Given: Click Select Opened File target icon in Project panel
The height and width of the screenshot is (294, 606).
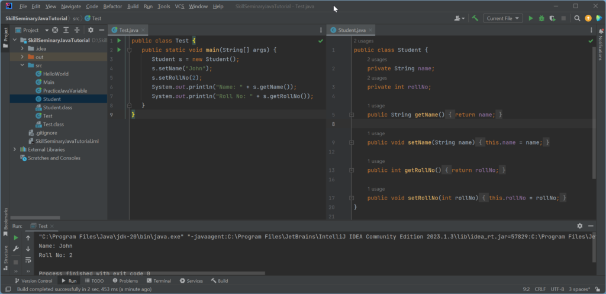Looking at the screenshot, I should pos(55,30).
